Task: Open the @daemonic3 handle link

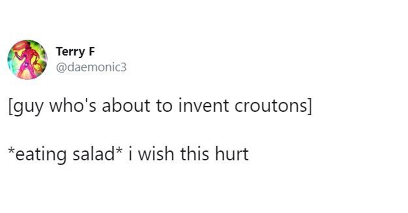Action: 91,68
